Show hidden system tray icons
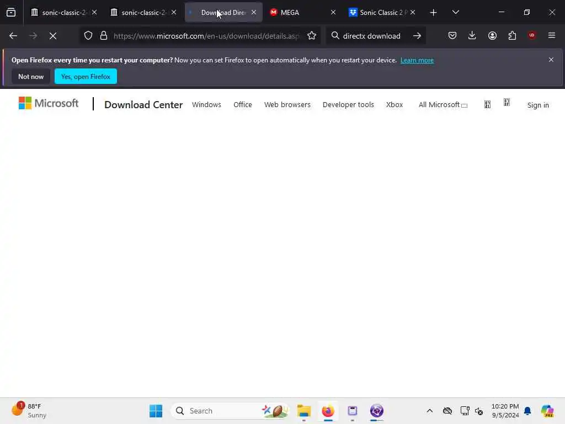The height and width of the screenshot is (424, 565). [429, 411]
